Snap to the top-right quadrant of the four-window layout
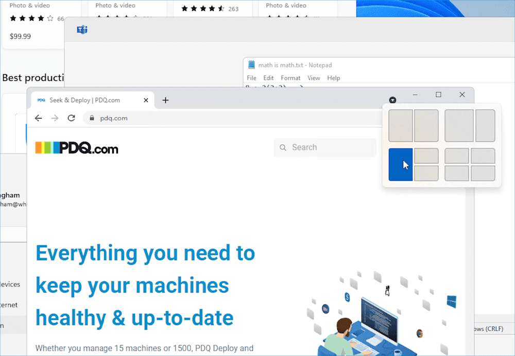Screen dimensions: 515x356 pyautogui.click(x=483, y=156)
